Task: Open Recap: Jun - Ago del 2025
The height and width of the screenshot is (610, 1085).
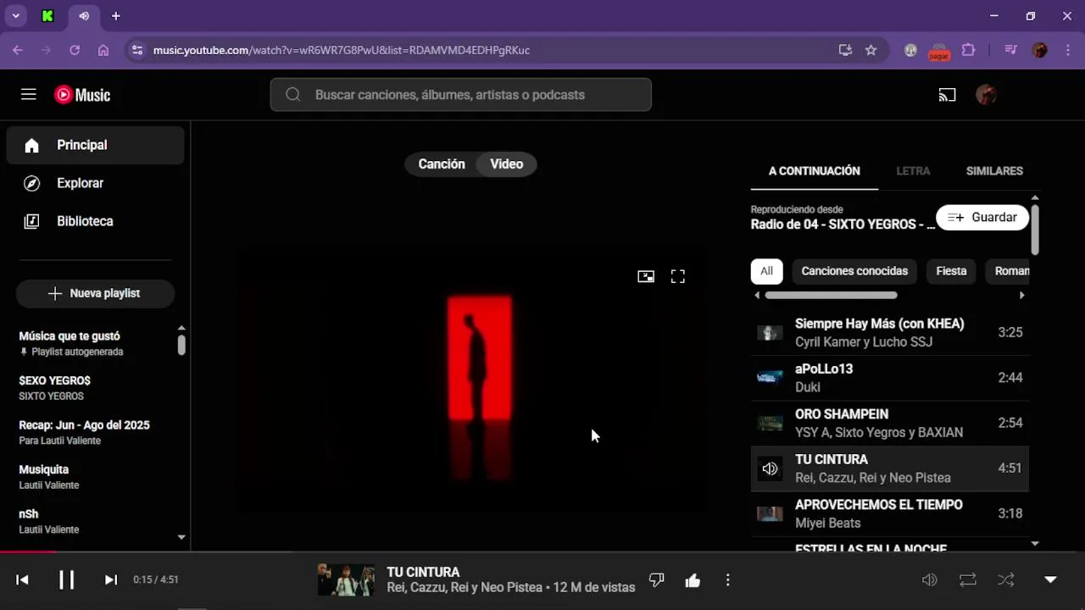Action: (95, 432)
